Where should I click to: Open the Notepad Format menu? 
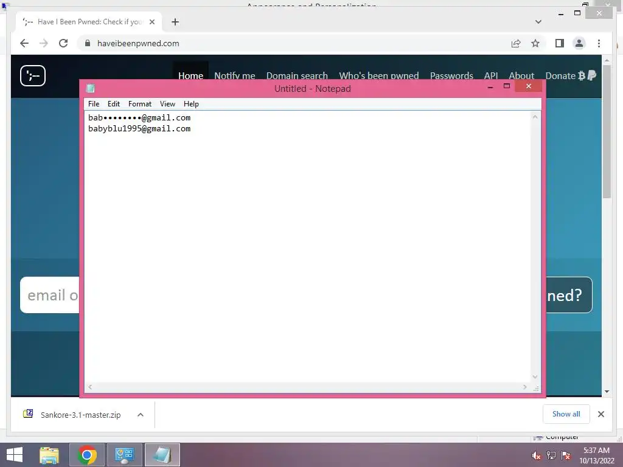pyautogui.click(x=140, y=104)
